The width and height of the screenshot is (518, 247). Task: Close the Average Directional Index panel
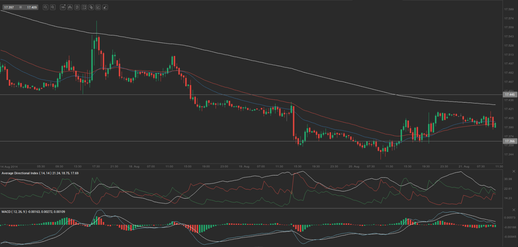click(x=514, y=171)
